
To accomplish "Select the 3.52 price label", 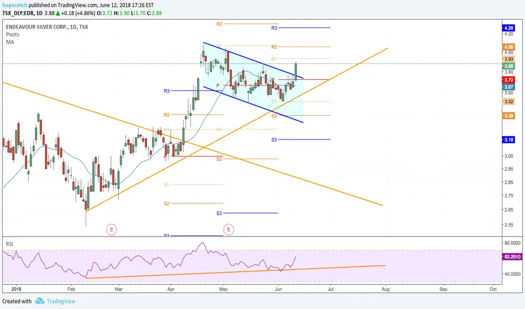I will click(509, 102).
